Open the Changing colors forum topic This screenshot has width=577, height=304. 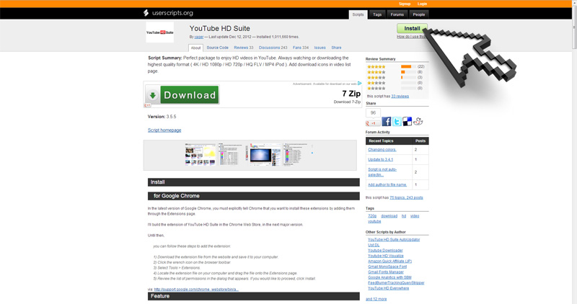(382, 150)
